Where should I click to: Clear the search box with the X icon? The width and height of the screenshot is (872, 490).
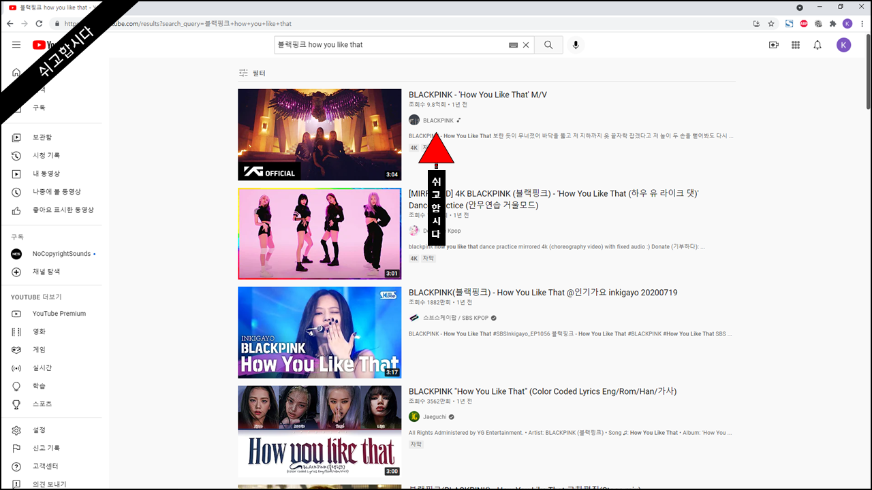pyautogui.click(x=526, y=45)
